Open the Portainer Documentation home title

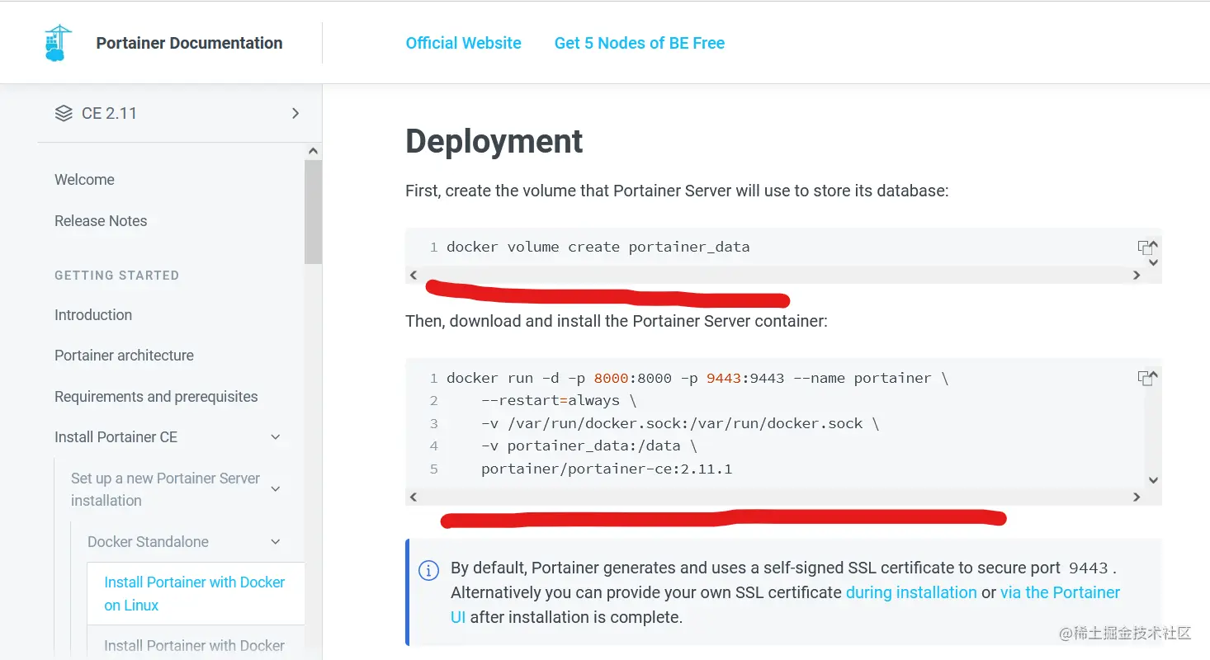tap(189, 43)
